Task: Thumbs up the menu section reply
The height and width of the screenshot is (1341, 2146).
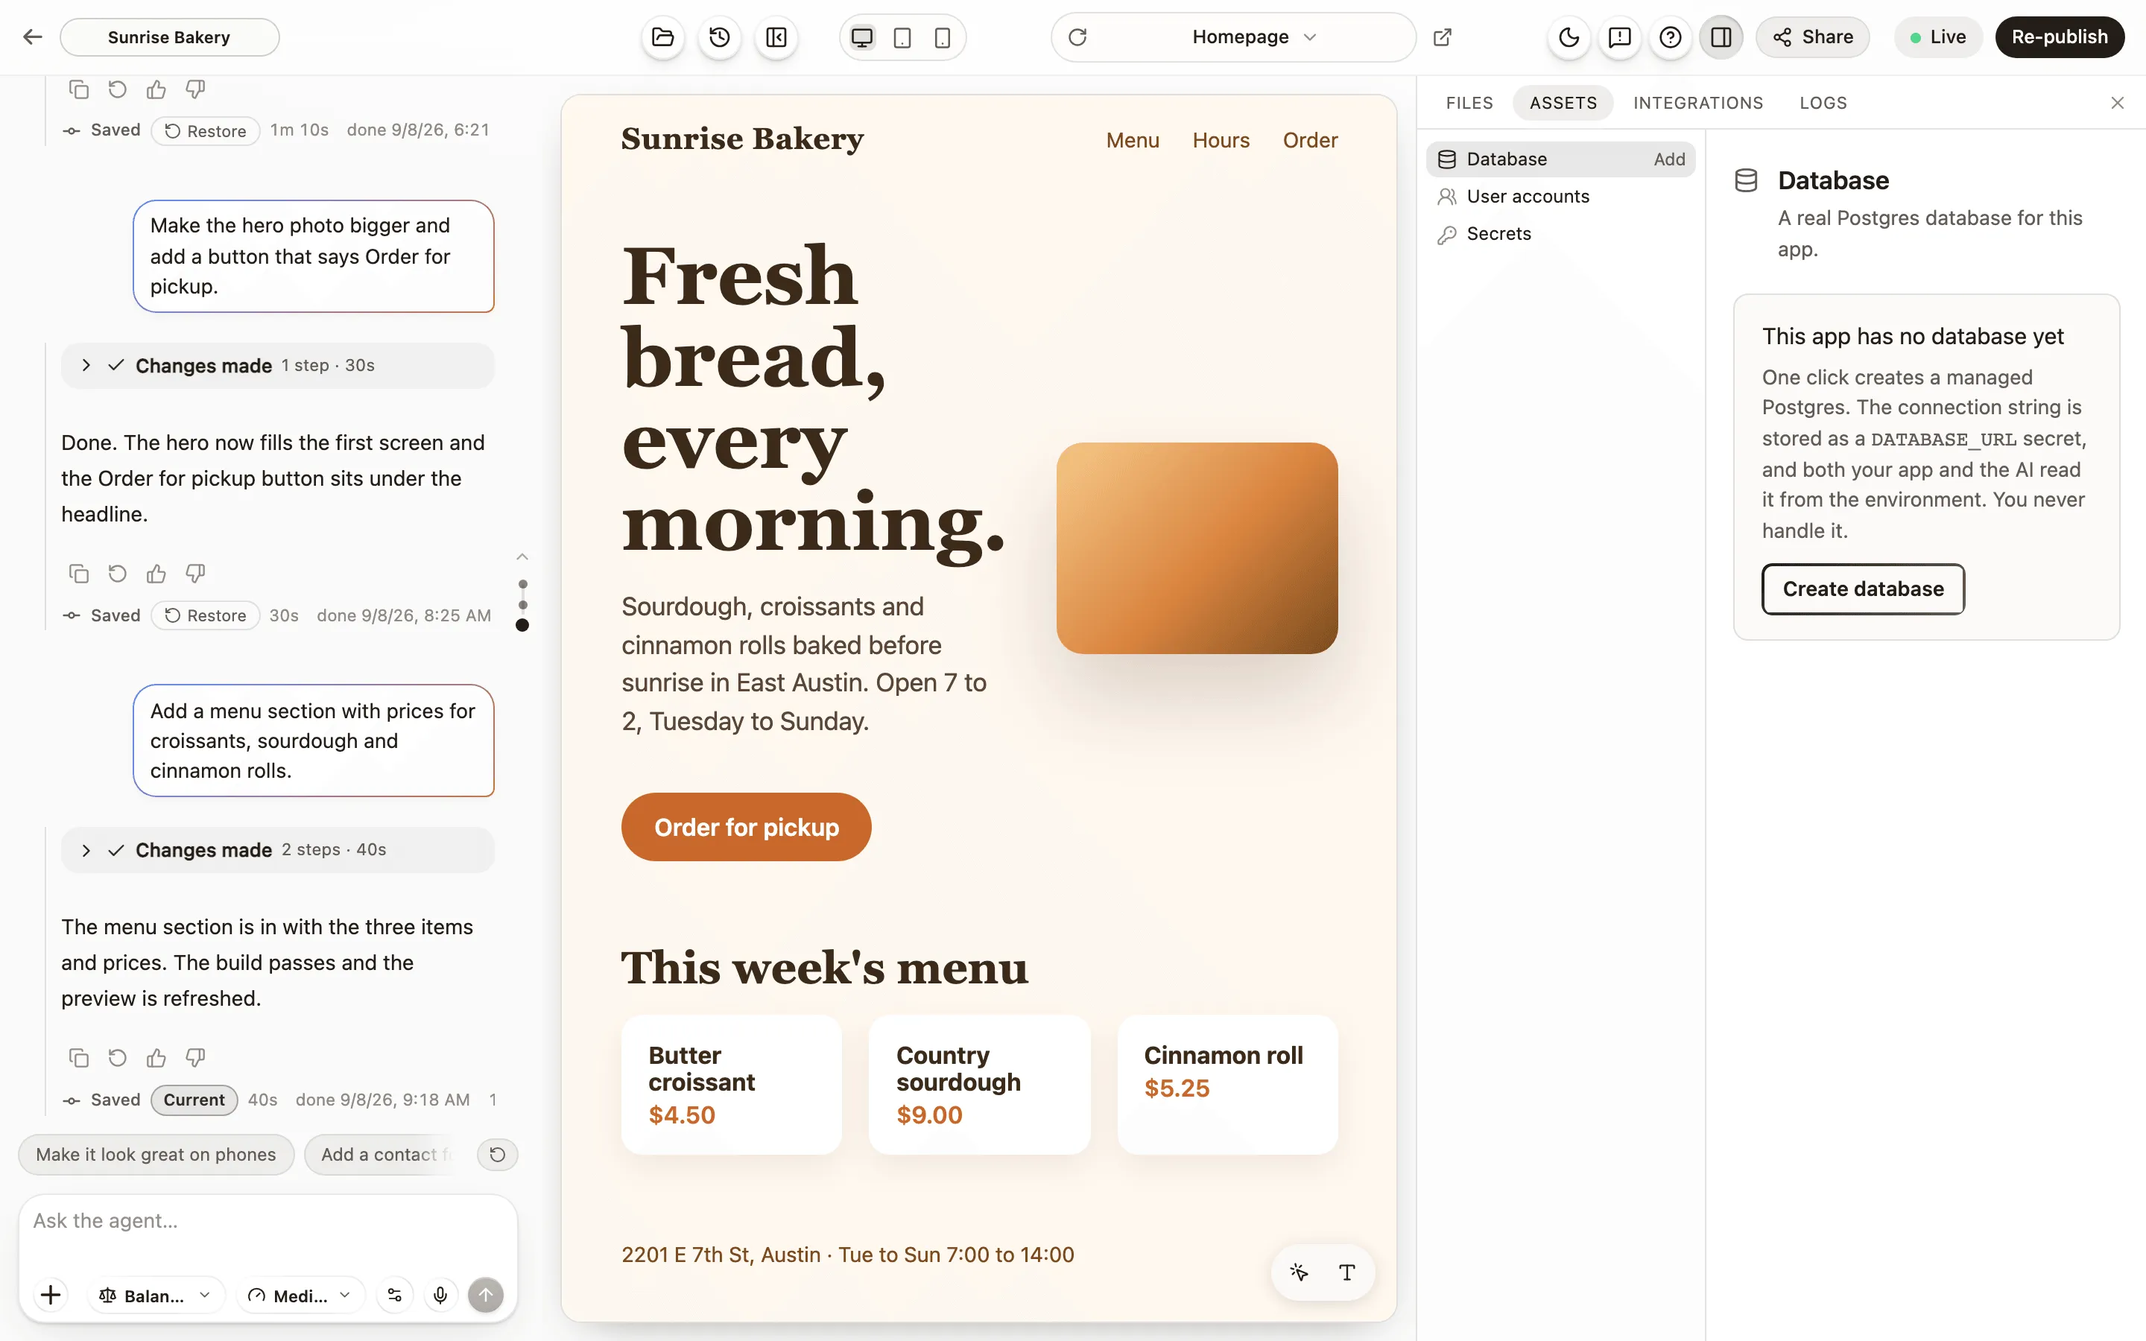Action: 156,1058
